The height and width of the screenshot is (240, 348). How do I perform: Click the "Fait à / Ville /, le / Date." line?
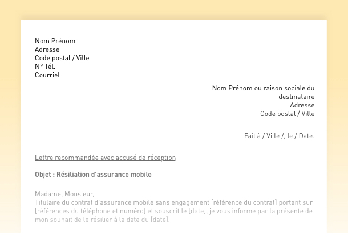click(x=279, y=136)
